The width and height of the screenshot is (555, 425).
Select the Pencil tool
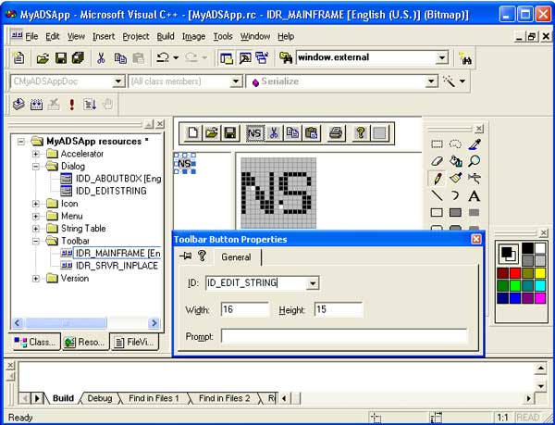pyautogui.click(x=438, y=179)
